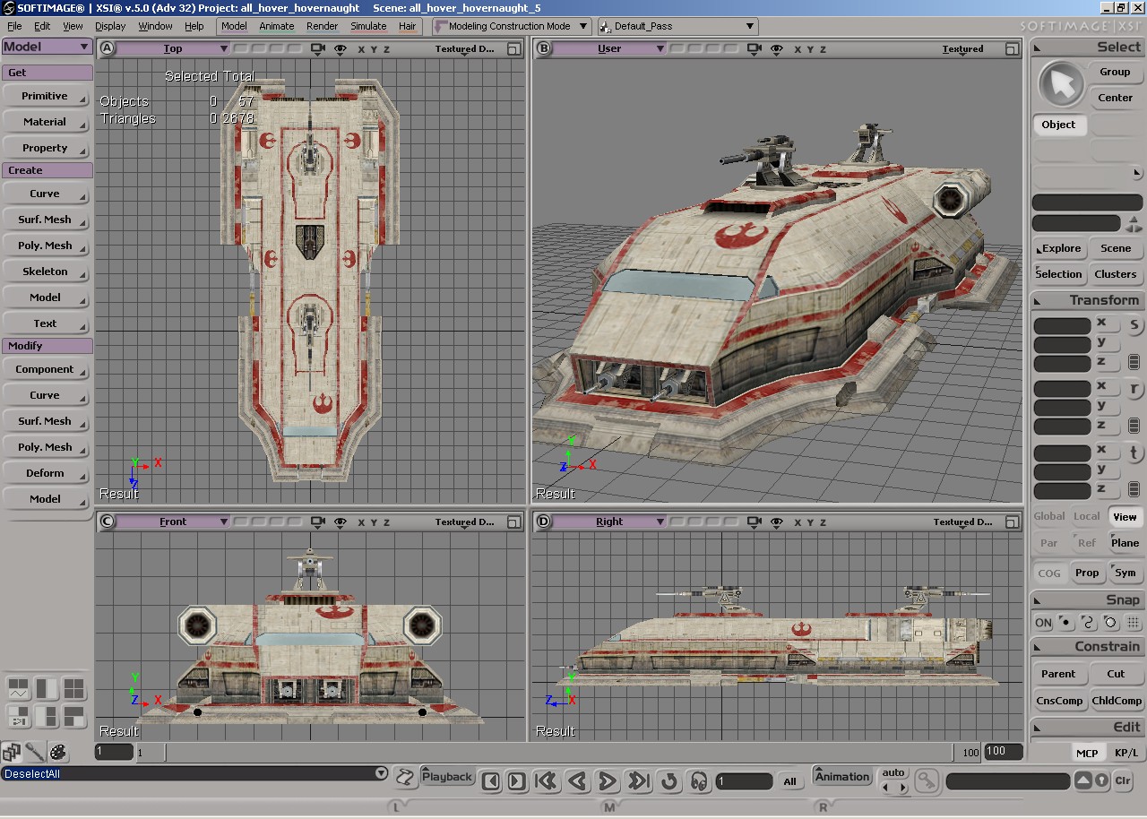The image size is (1147, 819).
Task: Click camera icon in User viewport header
Action: 755,48
